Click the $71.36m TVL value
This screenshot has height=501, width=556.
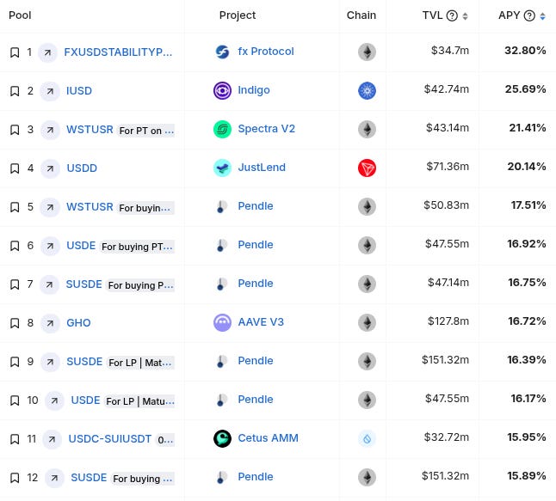448,167
